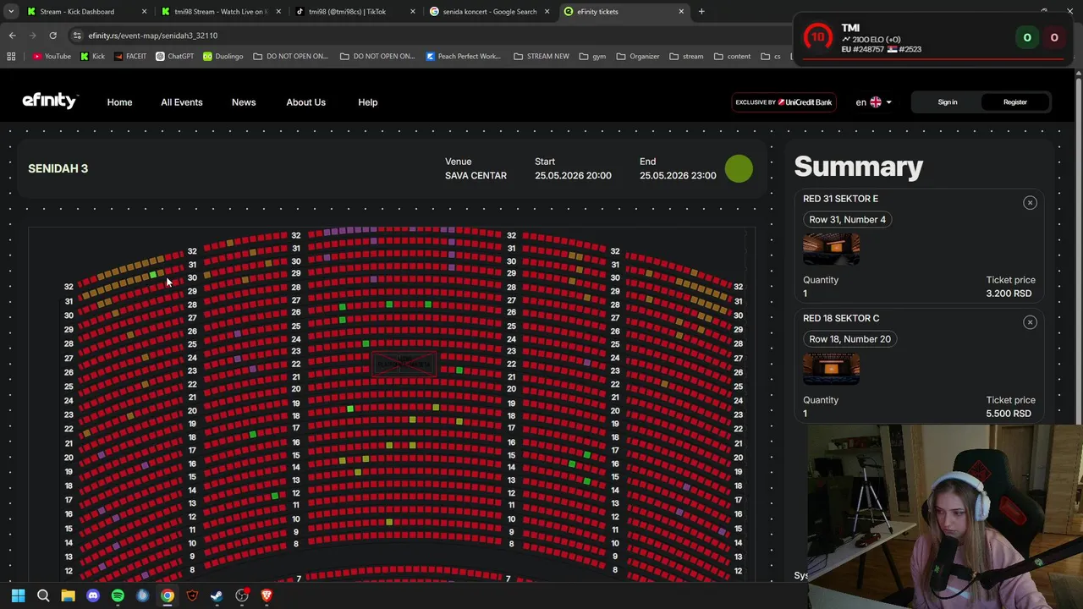
Task: Open FACEIT client from taskbar
Action: click(192, 595)
